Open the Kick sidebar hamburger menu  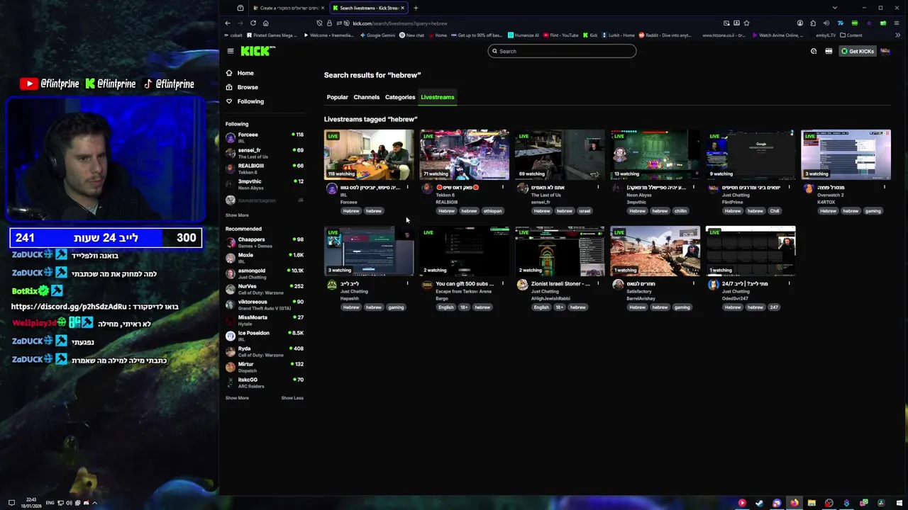pos(231,51)
